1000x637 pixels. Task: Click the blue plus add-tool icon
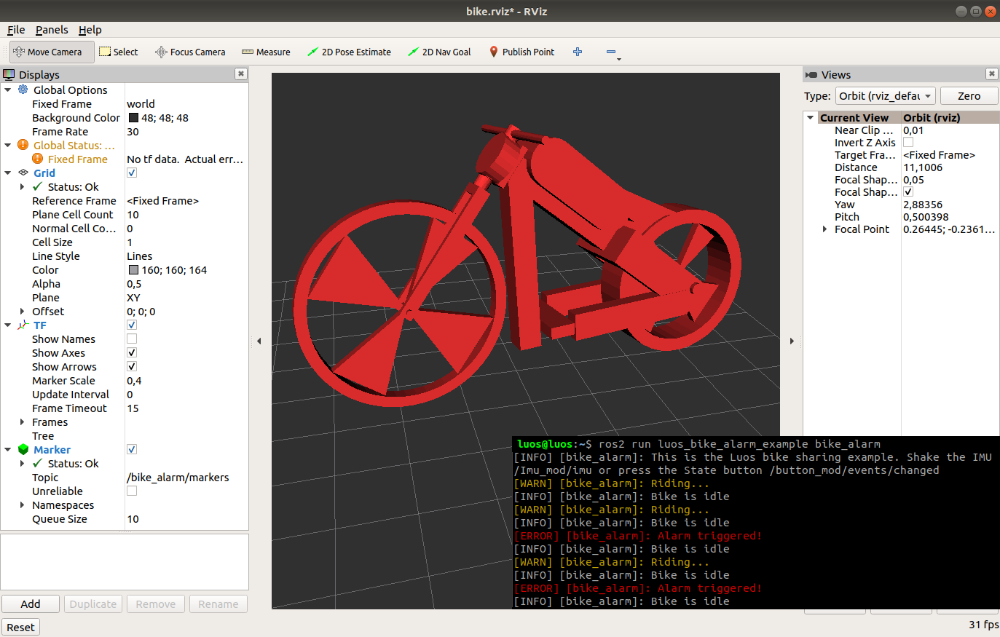click(578, 52)
